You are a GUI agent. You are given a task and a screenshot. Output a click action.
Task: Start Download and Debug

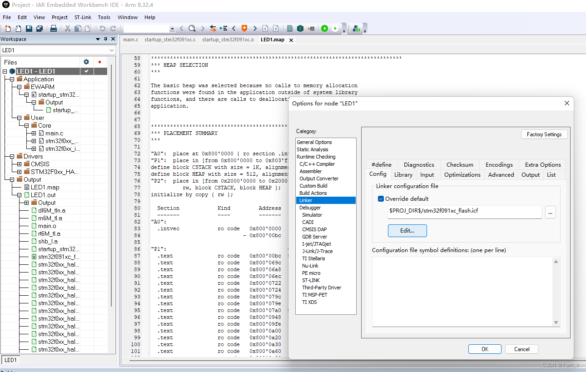point(324,29)
